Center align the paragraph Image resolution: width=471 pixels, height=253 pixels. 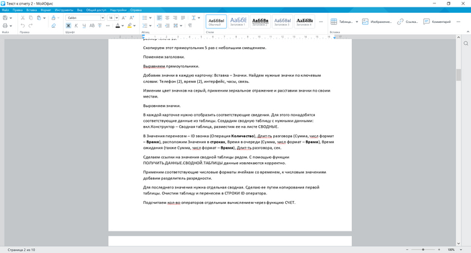(x=168, y=18)
